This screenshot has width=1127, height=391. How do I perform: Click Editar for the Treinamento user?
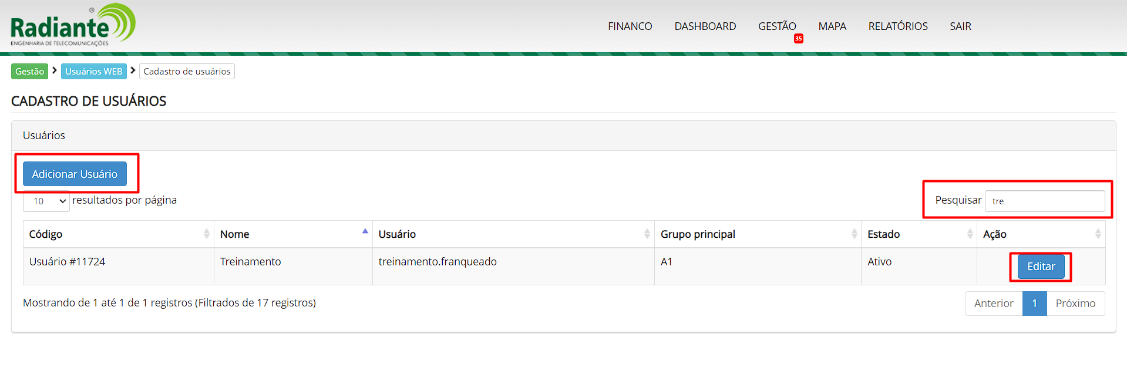click(1041, 267)
